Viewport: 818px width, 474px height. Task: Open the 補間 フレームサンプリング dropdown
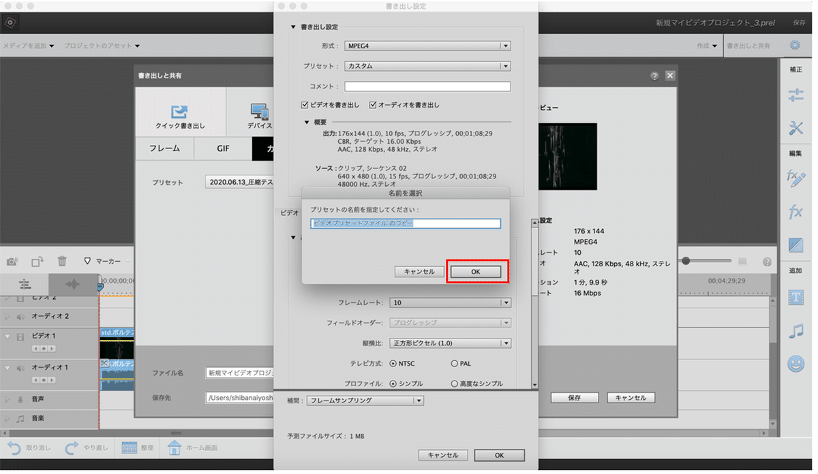click(x=365, y=400)
